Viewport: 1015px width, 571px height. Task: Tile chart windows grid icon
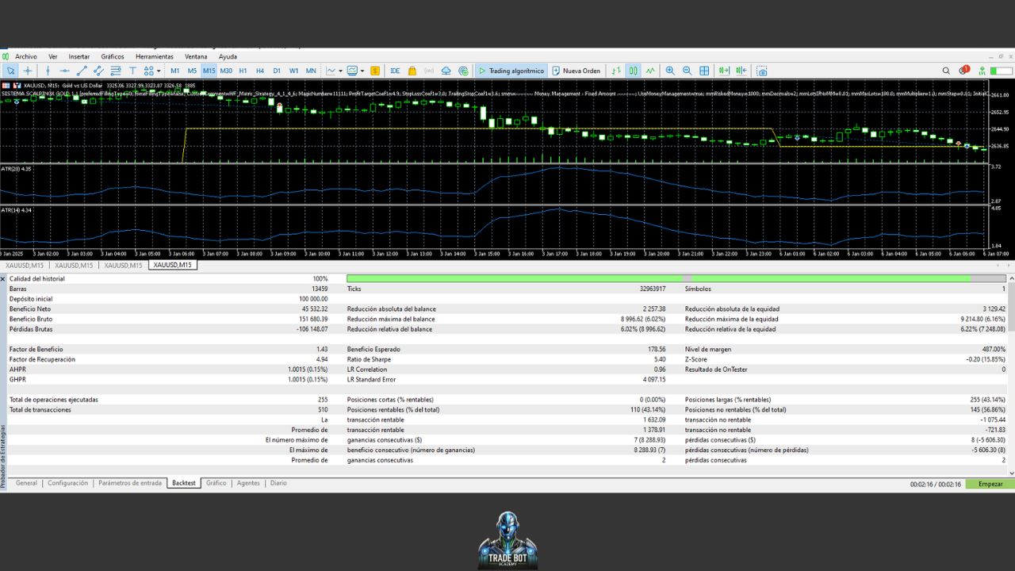(x=705, y=71)
